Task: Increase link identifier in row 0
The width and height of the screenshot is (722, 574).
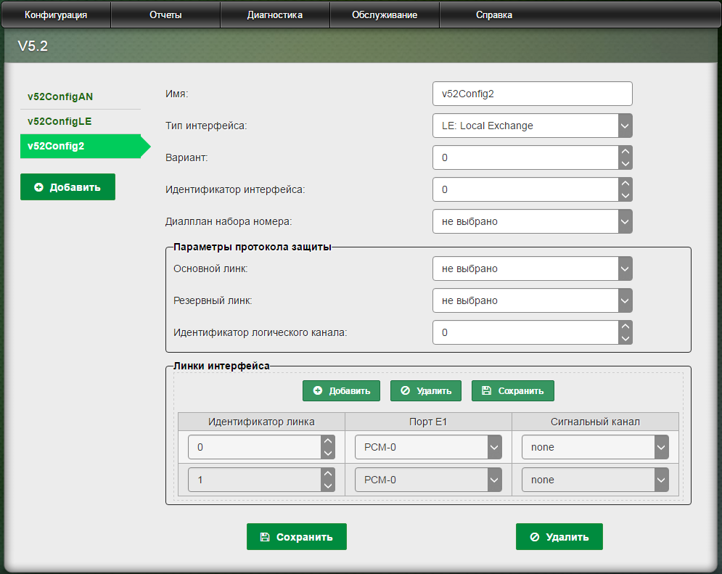Action: [328, 441]
